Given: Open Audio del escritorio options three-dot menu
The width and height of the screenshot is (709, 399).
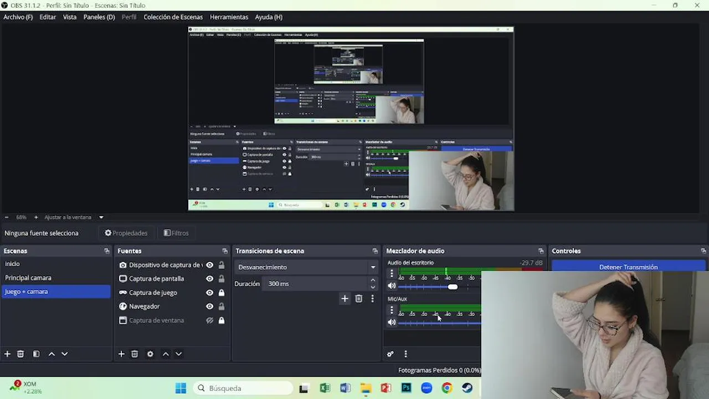Looking at the screenshot, I should [392, 273].
